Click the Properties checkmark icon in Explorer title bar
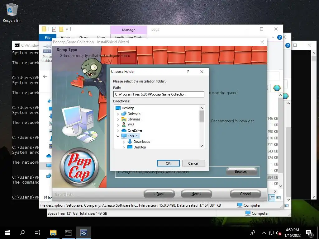The width and height of the screenshot is (319, 239). pyautogui.click(x=54, y=29)
